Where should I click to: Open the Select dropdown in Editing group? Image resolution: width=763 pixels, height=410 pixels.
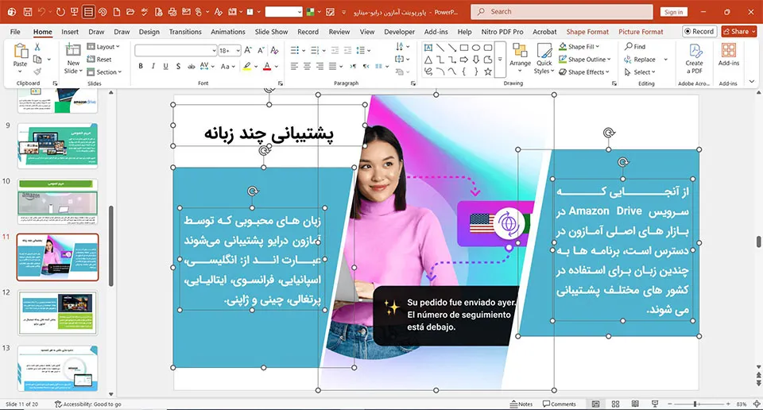click(641, 72)
